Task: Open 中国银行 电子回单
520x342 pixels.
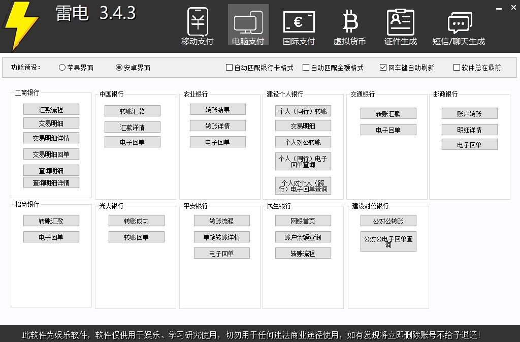Action: tap(132, 142)
